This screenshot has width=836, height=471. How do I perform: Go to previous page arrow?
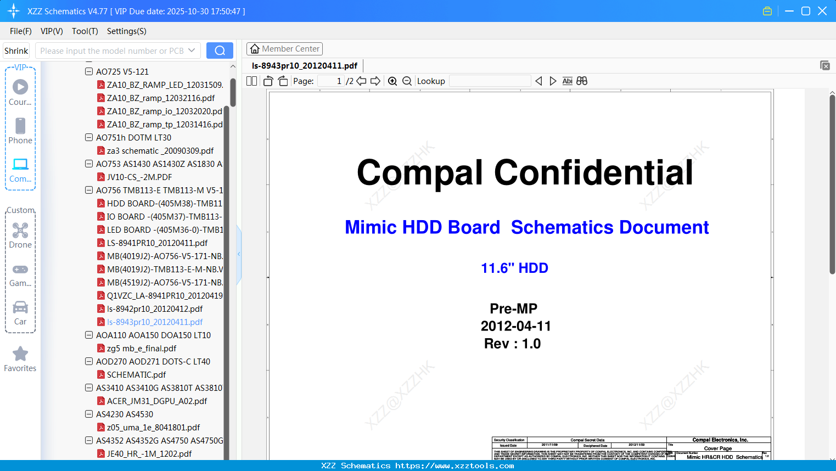tap(361, 81)
